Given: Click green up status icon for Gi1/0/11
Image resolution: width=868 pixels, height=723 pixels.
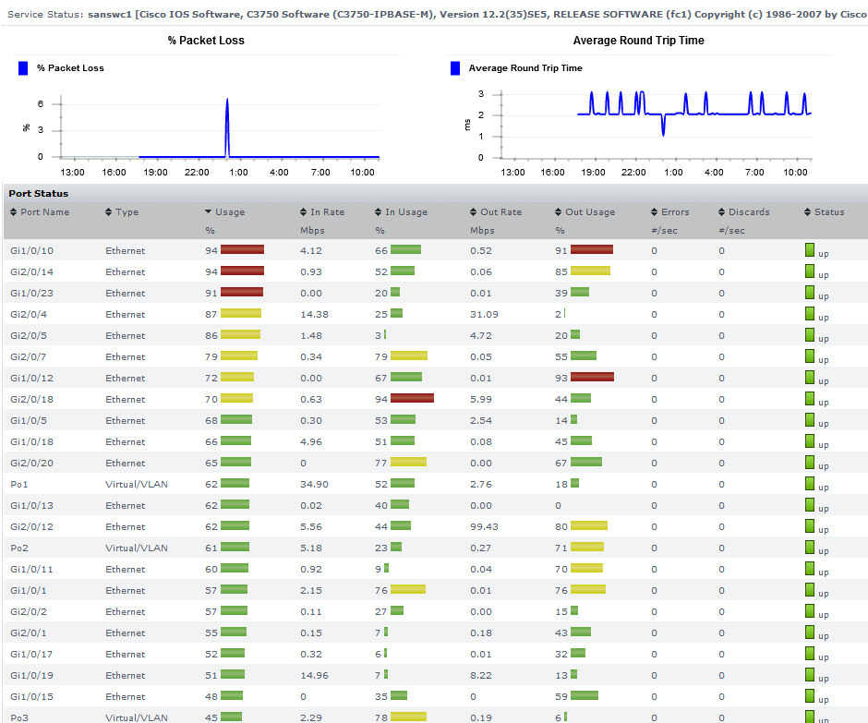Looking at the screenshot, I should [809, 569].
